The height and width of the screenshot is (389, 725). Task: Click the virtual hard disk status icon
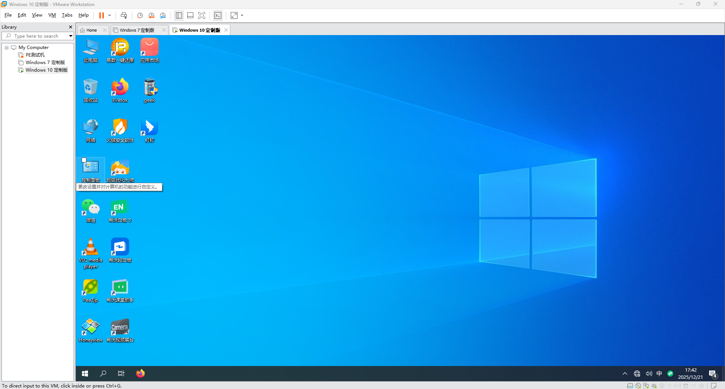[x=630, y=386]
